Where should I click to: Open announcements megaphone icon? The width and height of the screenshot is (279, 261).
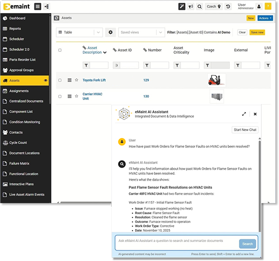coord(191,6)
